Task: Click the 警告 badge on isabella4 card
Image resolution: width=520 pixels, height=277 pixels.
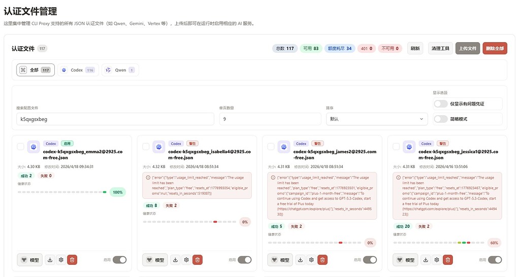Action: (x=192, y=144)
